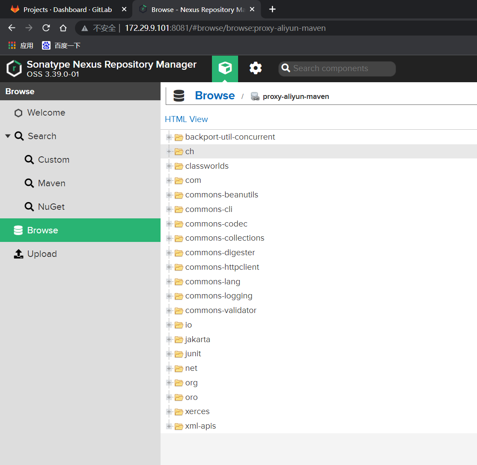
Task: Click the browser home icon
Action: pyautogui.click(x=63, y=28)
